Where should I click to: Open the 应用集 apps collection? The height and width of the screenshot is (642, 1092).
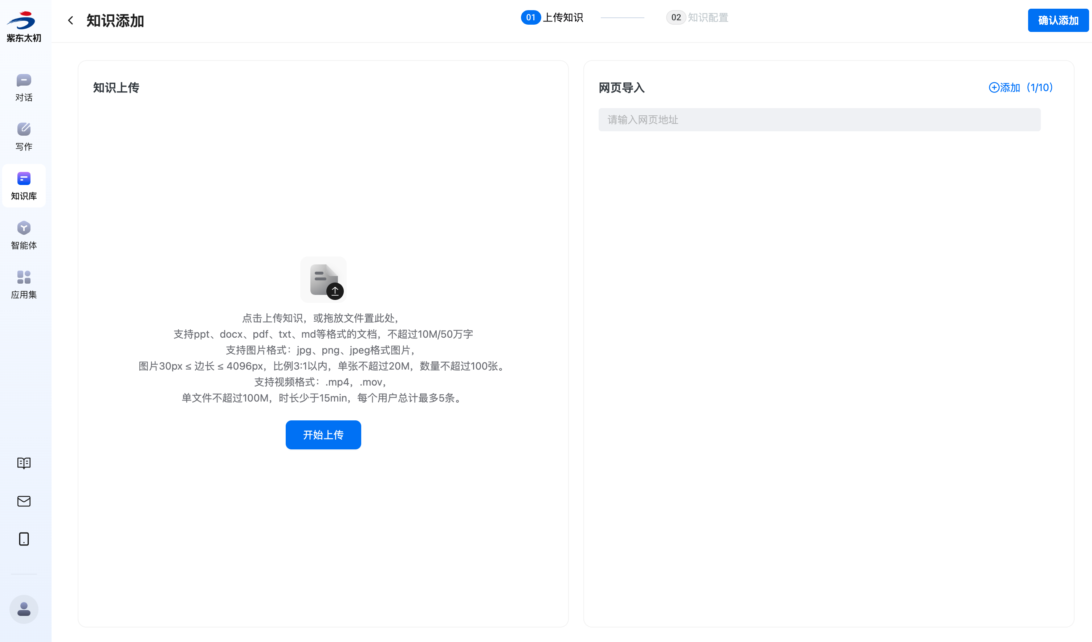pos(24,284)
